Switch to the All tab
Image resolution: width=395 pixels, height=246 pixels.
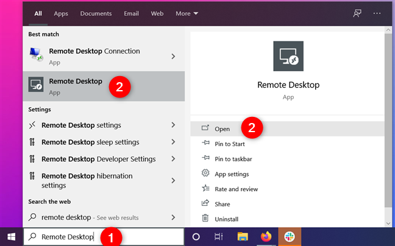point(38,13)
